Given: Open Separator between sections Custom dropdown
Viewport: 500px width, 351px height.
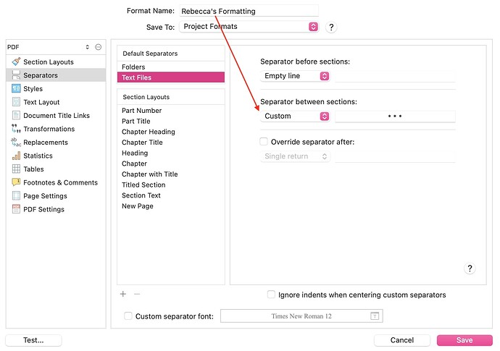Looking at the screenshot, I should pos(295,116).
